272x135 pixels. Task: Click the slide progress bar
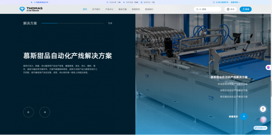coord(72,23)
